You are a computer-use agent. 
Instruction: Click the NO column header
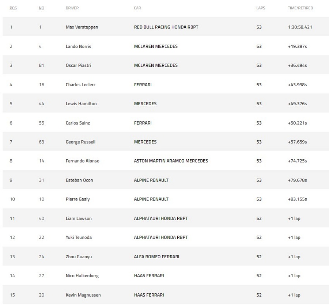point(41,8)
